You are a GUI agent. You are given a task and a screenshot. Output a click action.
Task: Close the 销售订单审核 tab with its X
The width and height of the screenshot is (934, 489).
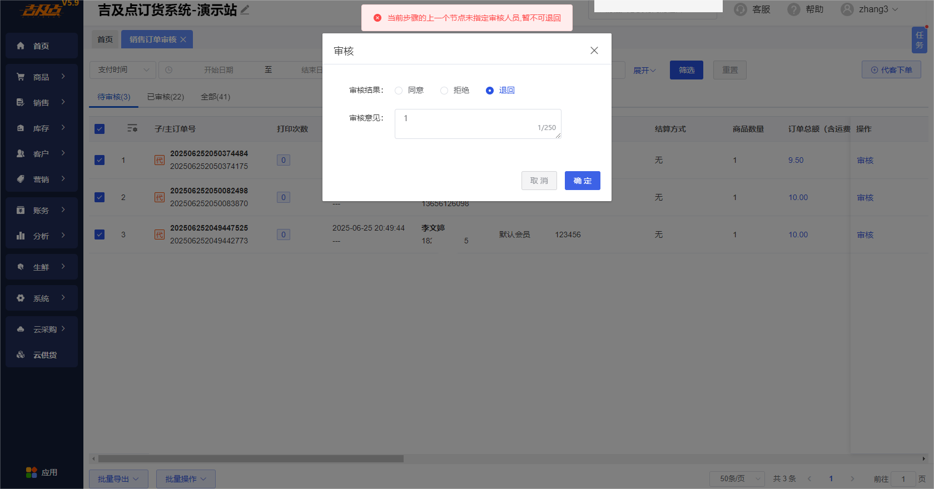tap(183, 39)
